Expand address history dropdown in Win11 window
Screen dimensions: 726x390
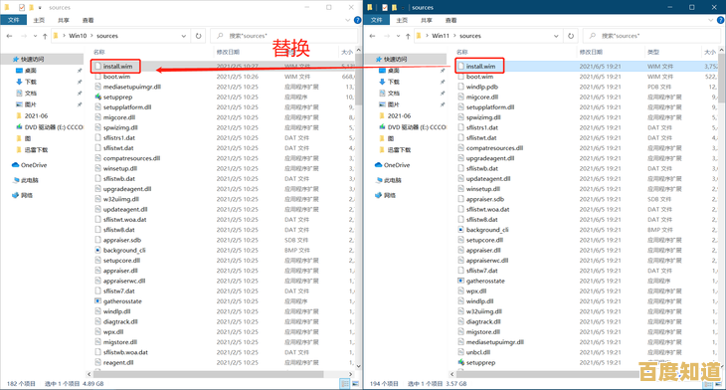click(556, 36)
